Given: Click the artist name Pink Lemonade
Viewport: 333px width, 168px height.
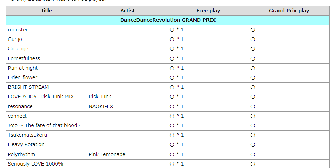Looking at the screenshot, I should [x=107, y=154].
